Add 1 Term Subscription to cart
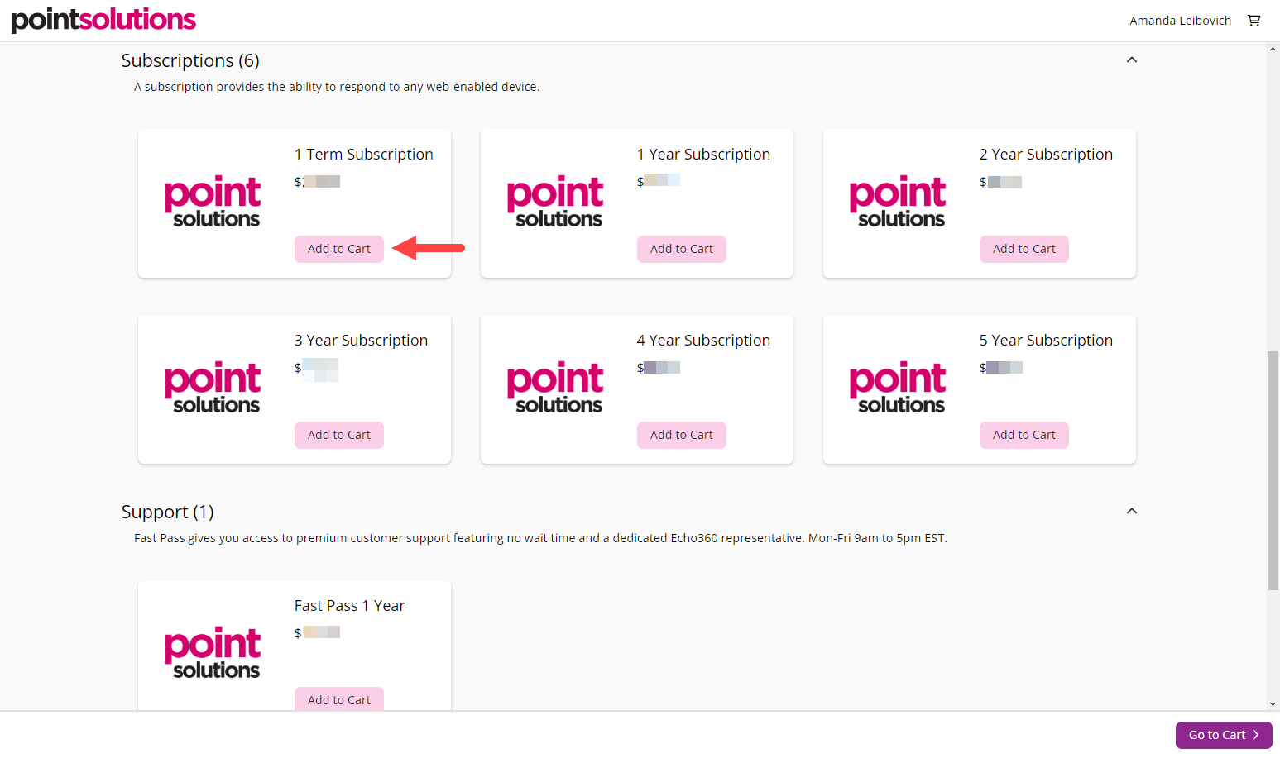Viewport: 1280px width, 758px height. coord(339,249)
